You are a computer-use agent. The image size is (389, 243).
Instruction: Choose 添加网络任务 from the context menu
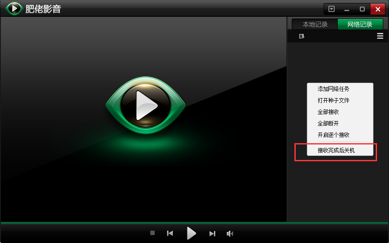pos(340,89)
